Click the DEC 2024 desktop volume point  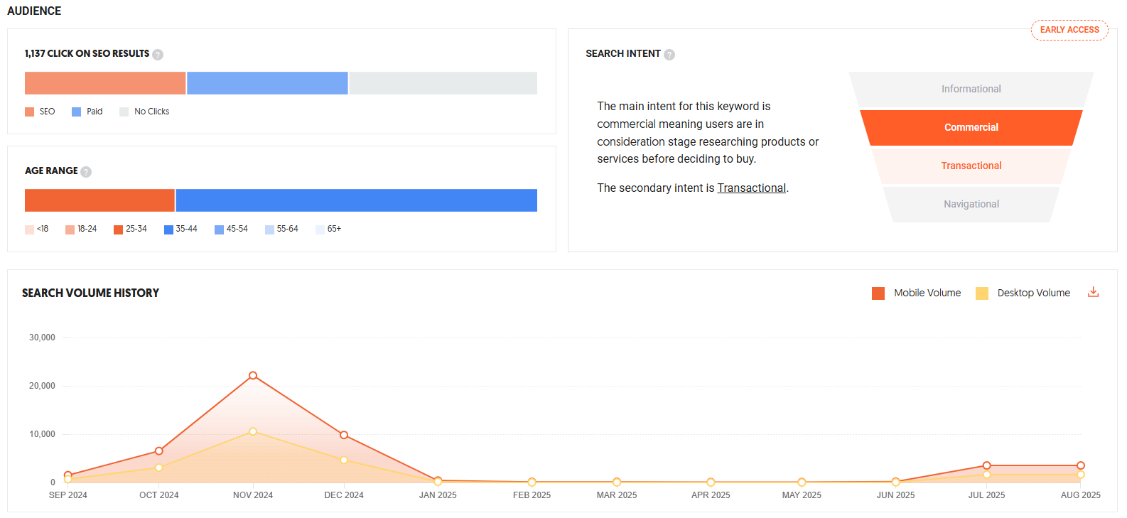click(x=344, y=460)
